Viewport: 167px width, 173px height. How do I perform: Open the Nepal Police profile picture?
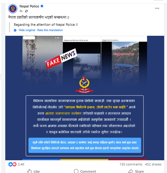pyautogui.click(x=13, y=9)
